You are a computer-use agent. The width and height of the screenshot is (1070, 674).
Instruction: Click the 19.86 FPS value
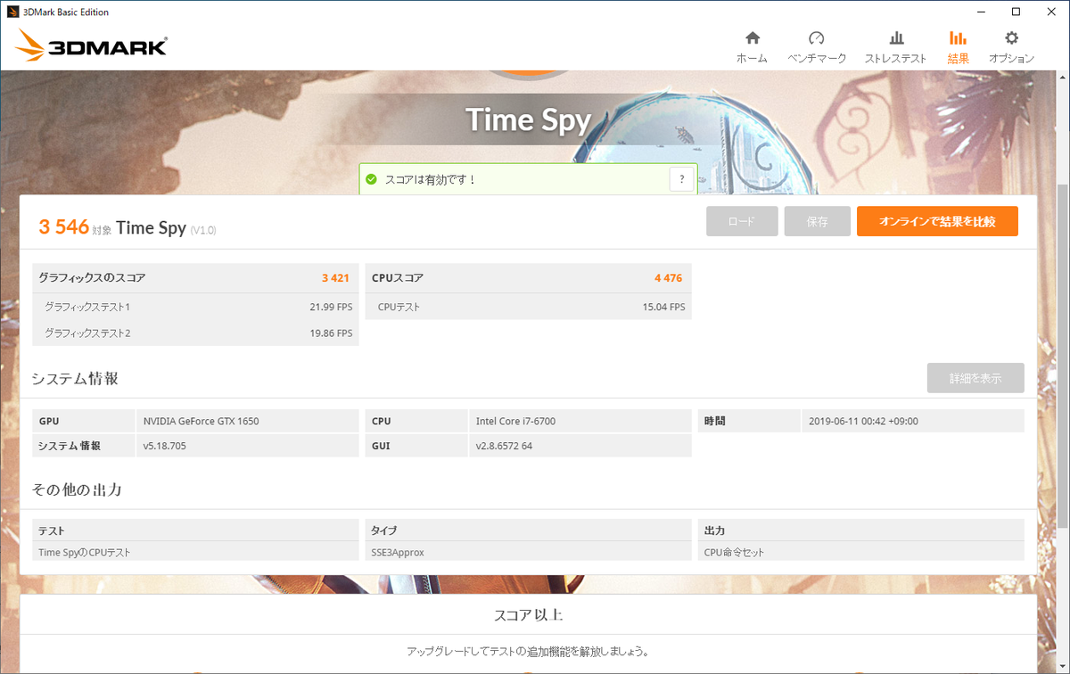(x=331, y=333)
